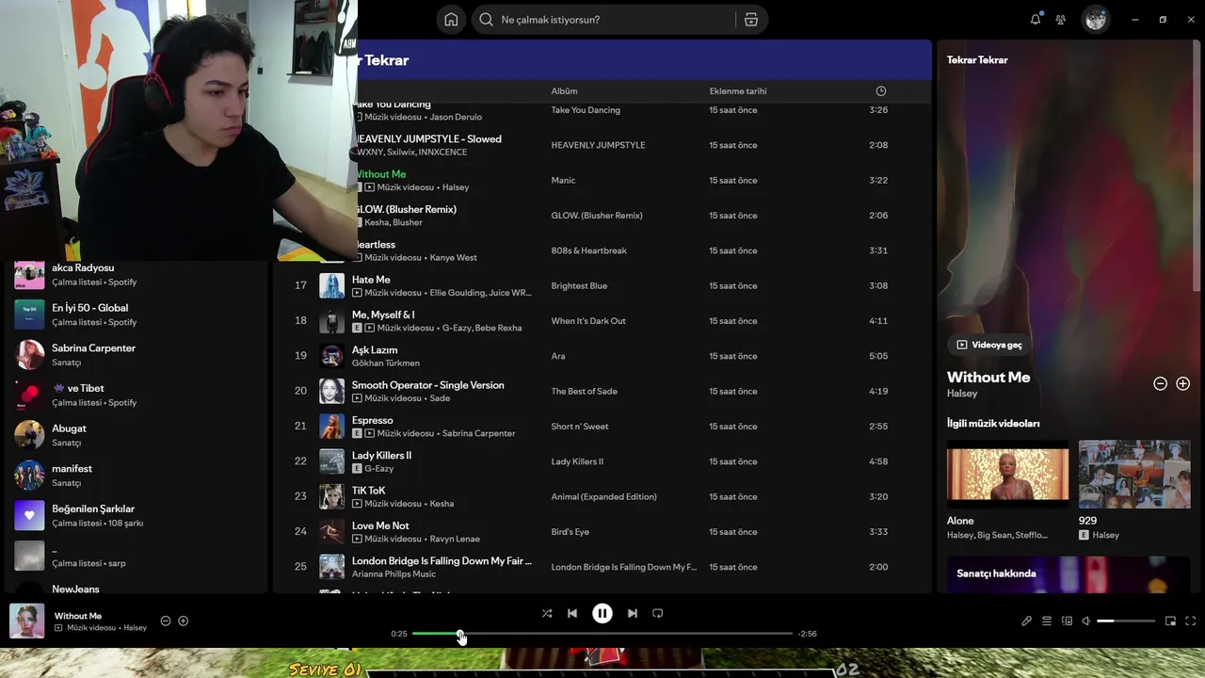Open the browse icon beside the search field
1205x678 pixels.
coord(751,20)
